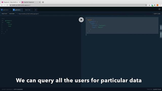The width and height of the screenshot is (162, 91).
Task: Select the browser tab 'Playground - https://netlify'
Action: [x=11, y=2]
